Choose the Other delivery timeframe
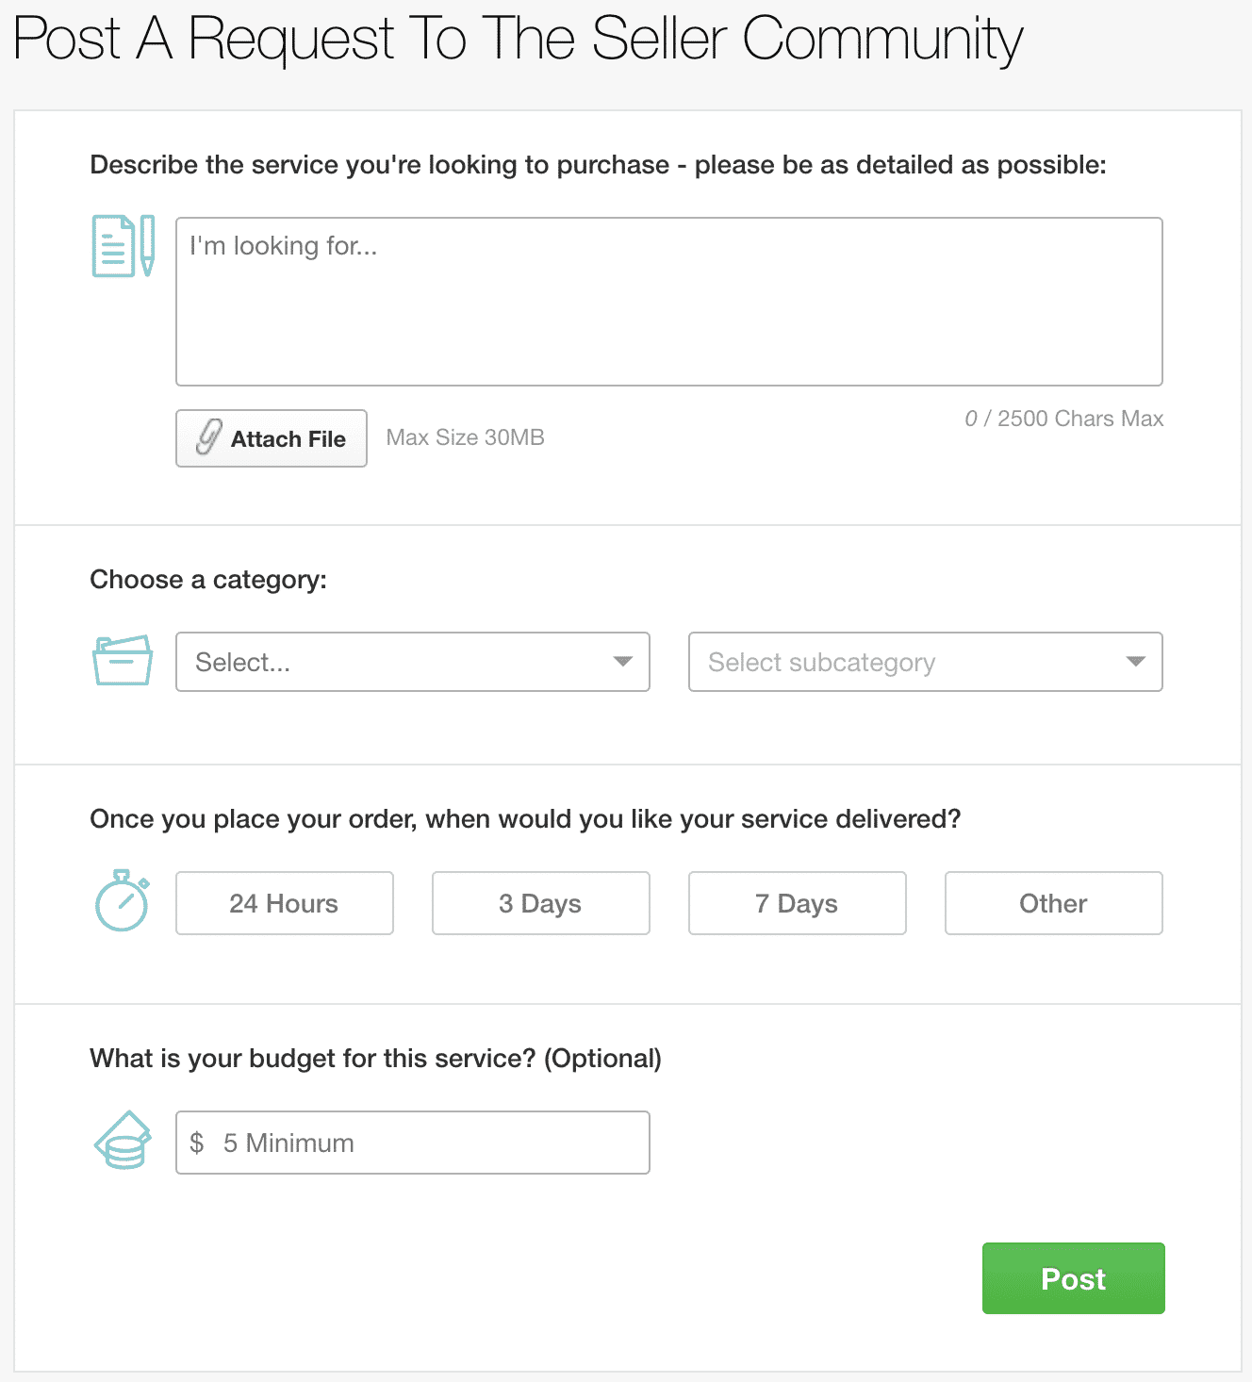The image size is (1252, 1382). (x=1053, y=903)
